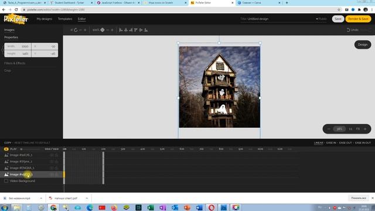Select the first image layer row
The image size is (375, 211).
(32, 155)
